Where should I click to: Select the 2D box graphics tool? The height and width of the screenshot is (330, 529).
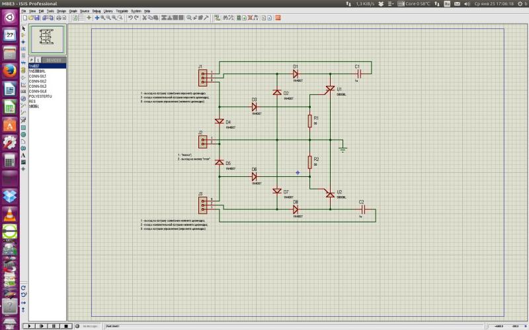(24, 127)
